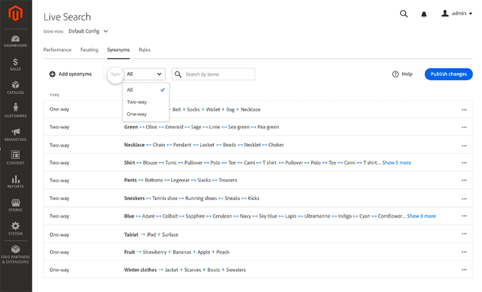Open Customers in the admin sidebar
This screenshot has height=292, width=482.
tap(16, 111)
